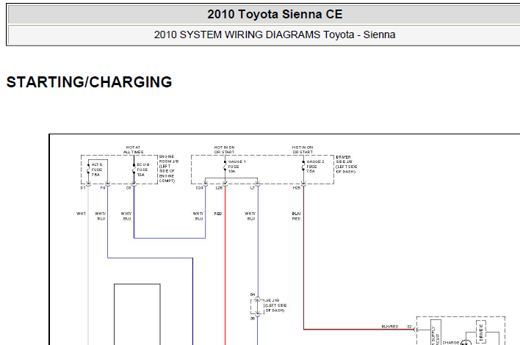520x345 pixels.
Task: Click terminal label "C24"
Action: (199, 188)
